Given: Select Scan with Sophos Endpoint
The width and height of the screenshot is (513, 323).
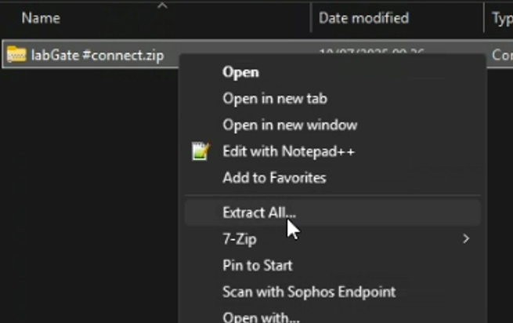Looking at the screenshot, I should click(x=309, y=292).
